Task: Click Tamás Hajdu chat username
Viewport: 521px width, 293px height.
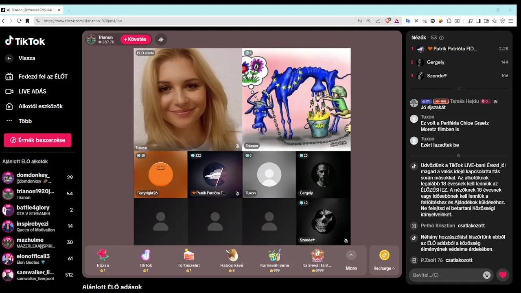Action: click(x=464, y=101)
